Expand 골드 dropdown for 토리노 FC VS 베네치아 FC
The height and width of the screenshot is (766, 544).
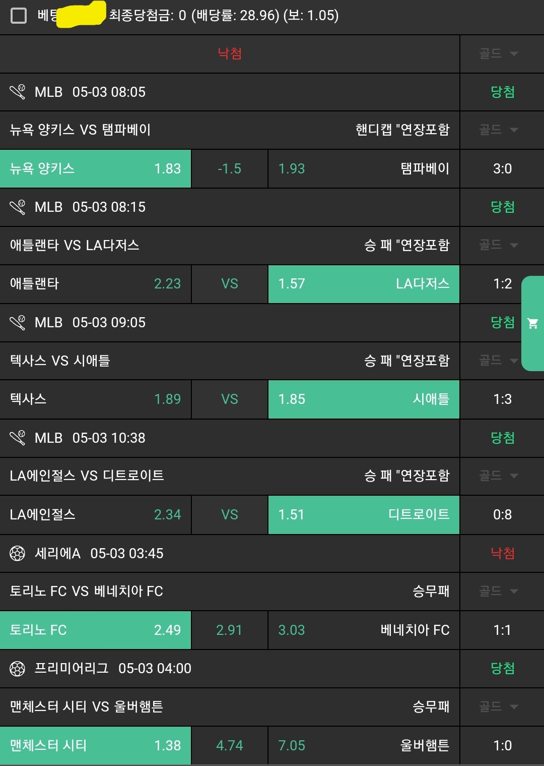pos(498,591)
